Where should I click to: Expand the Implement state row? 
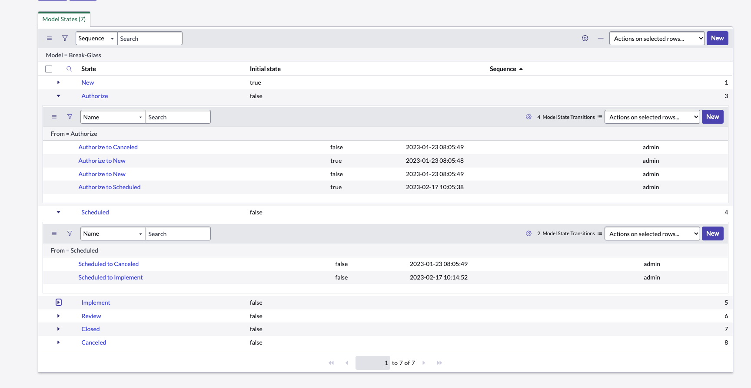pos(59,303)
